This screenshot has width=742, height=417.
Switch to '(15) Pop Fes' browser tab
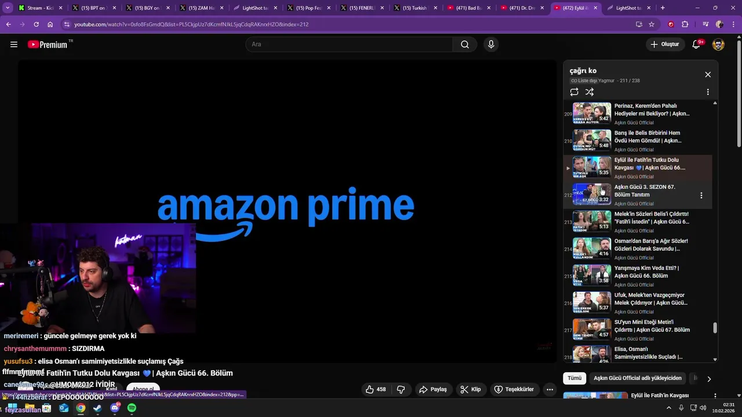click(308, 8)
